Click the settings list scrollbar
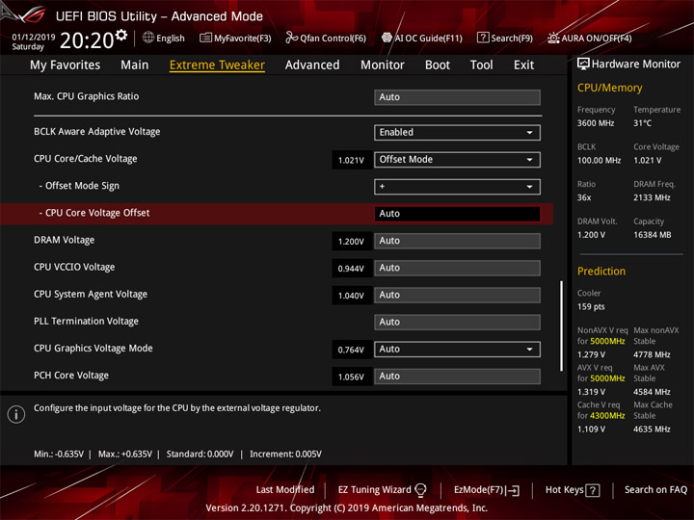The width and height of the screenshot is (694, 520). [562, 325]
